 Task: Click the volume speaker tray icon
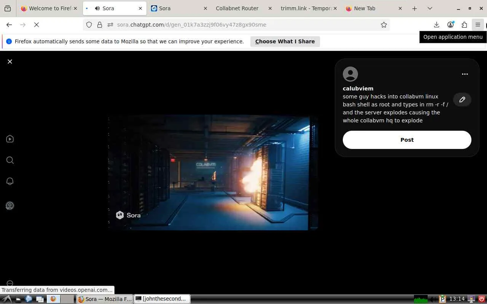[x=434, y=299]
